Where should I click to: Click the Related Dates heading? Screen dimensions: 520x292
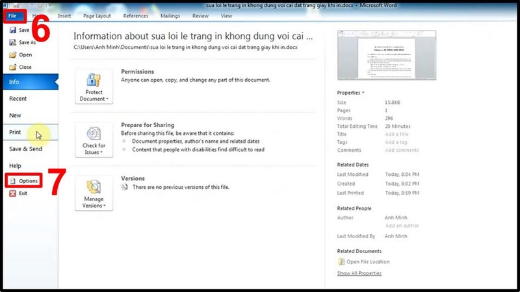tap(352, 165)
